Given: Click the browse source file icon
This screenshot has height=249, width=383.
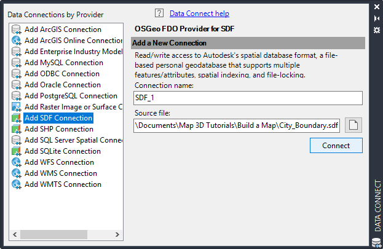Looking at the screenshot, I should click(x=353, y=125).
